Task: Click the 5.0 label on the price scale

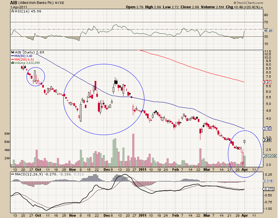Action: 269,104
